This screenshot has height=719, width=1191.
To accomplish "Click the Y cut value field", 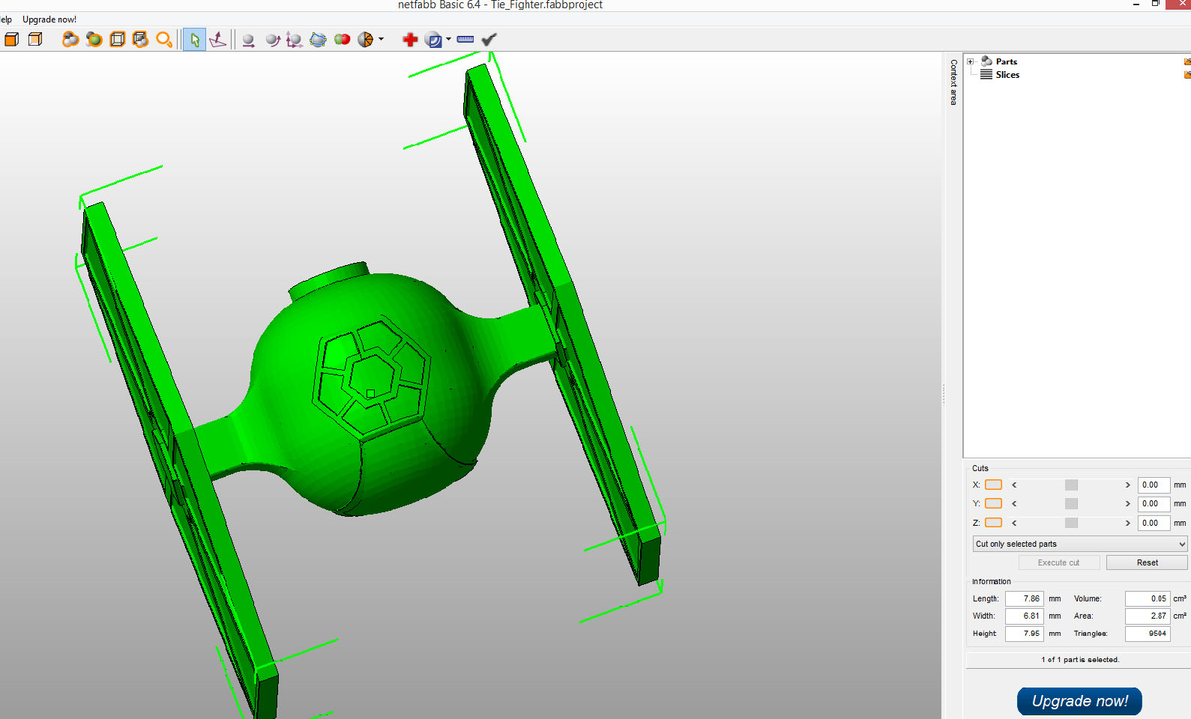I will click(1154, 504).
